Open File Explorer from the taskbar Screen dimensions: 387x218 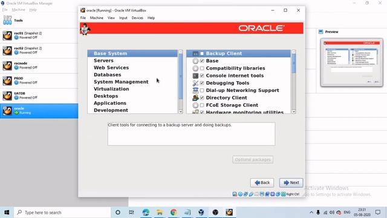160,213
